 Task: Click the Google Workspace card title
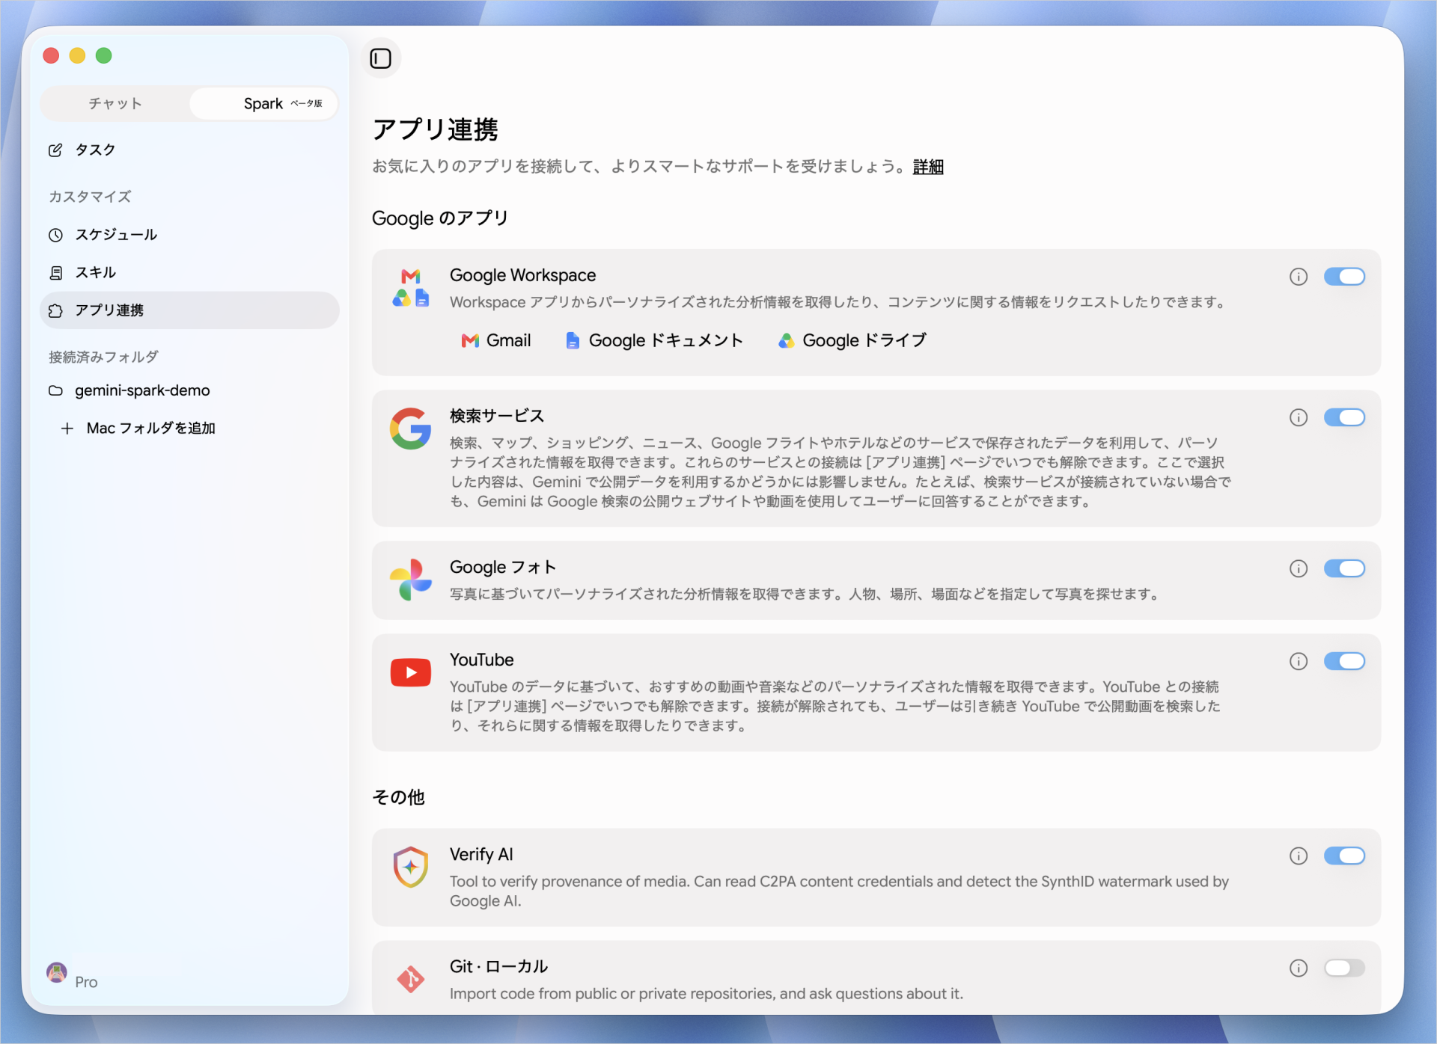[x=522, y=276]
